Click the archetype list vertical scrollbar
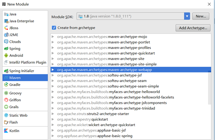215x140 pixels. (210, 87)
